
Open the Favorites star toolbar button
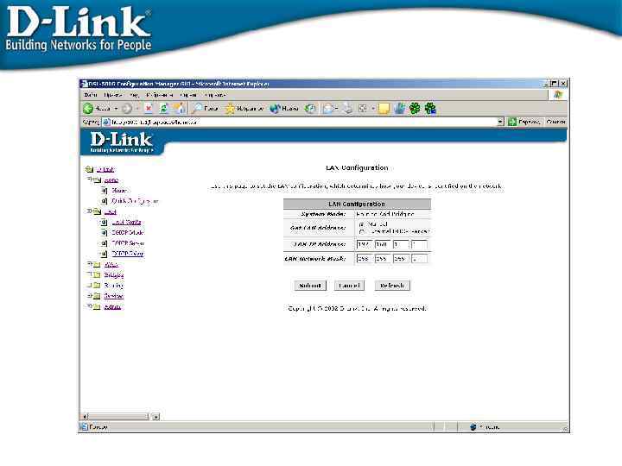point(244,108)
